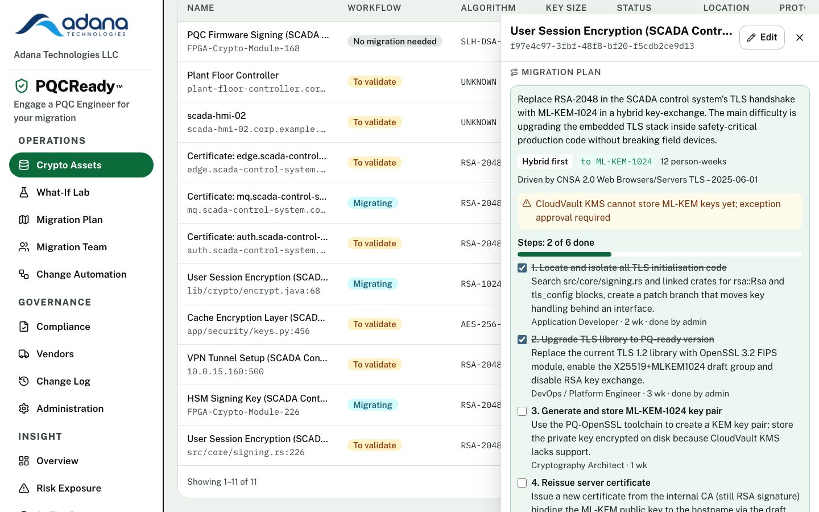Click the Edit button in the detail panel
This screenshot has height=512, width=819.
pyautogui.click(x=762, y=38)
